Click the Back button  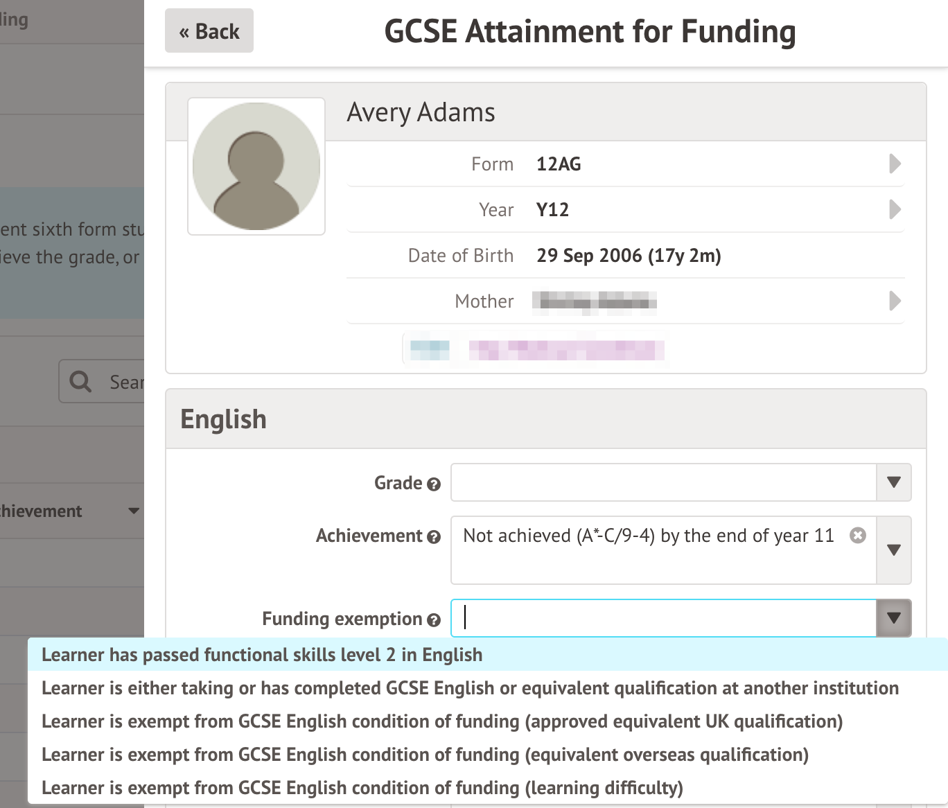tap(209, 31)
